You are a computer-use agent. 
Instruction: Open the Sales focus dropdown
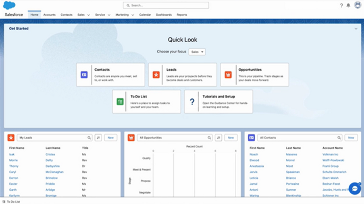(x=197, y=52)
